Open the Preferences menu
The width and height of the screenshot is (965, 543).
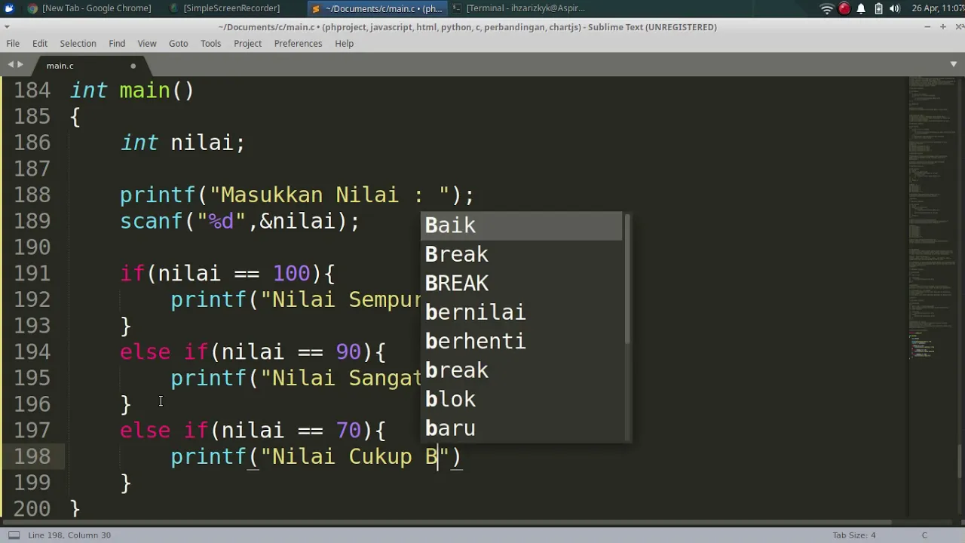click(x=298, y=44)
